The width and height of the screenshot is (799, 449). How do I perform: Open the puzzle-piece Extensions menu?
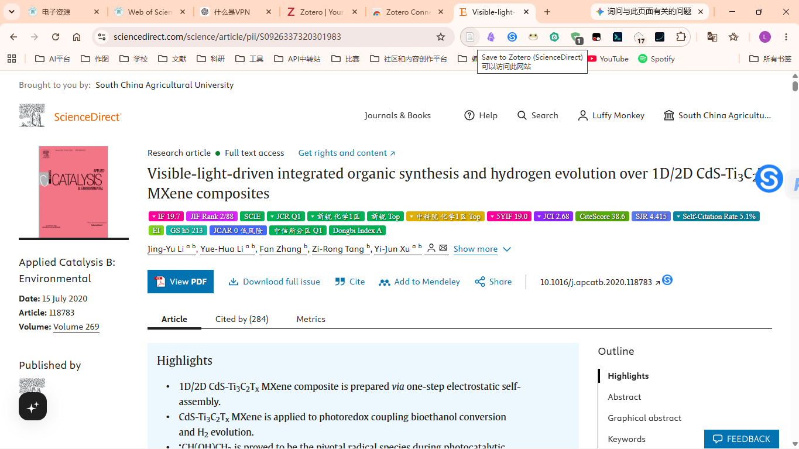tap(681, 37)
